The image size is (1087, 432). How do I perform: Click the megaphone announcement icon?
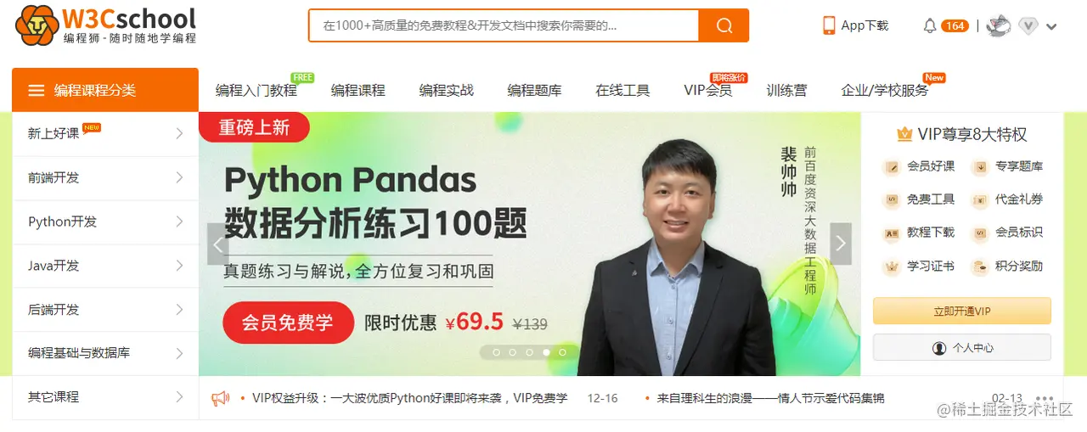220,398
